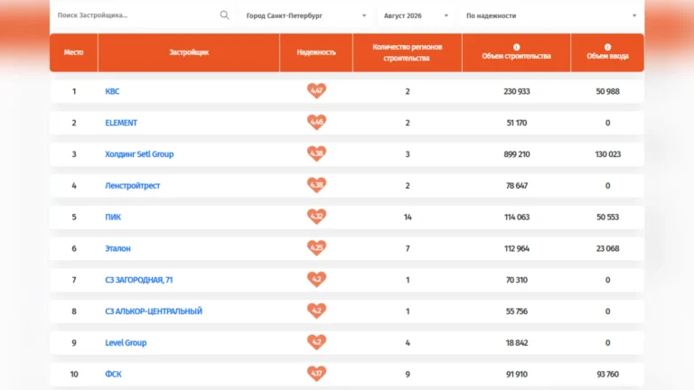Open the Холдинг Setl Group link

pos(139,154)
